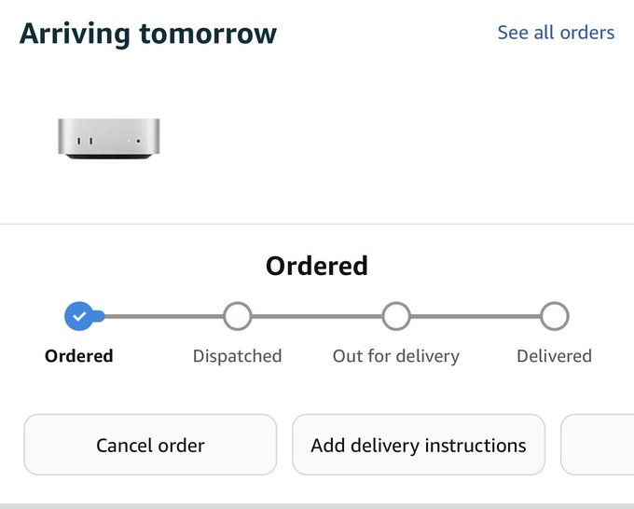Image resolution: width=634 pixels, height=509 pixels.
Task: Click the partially visible button at right edge
Action: (599, 445)
